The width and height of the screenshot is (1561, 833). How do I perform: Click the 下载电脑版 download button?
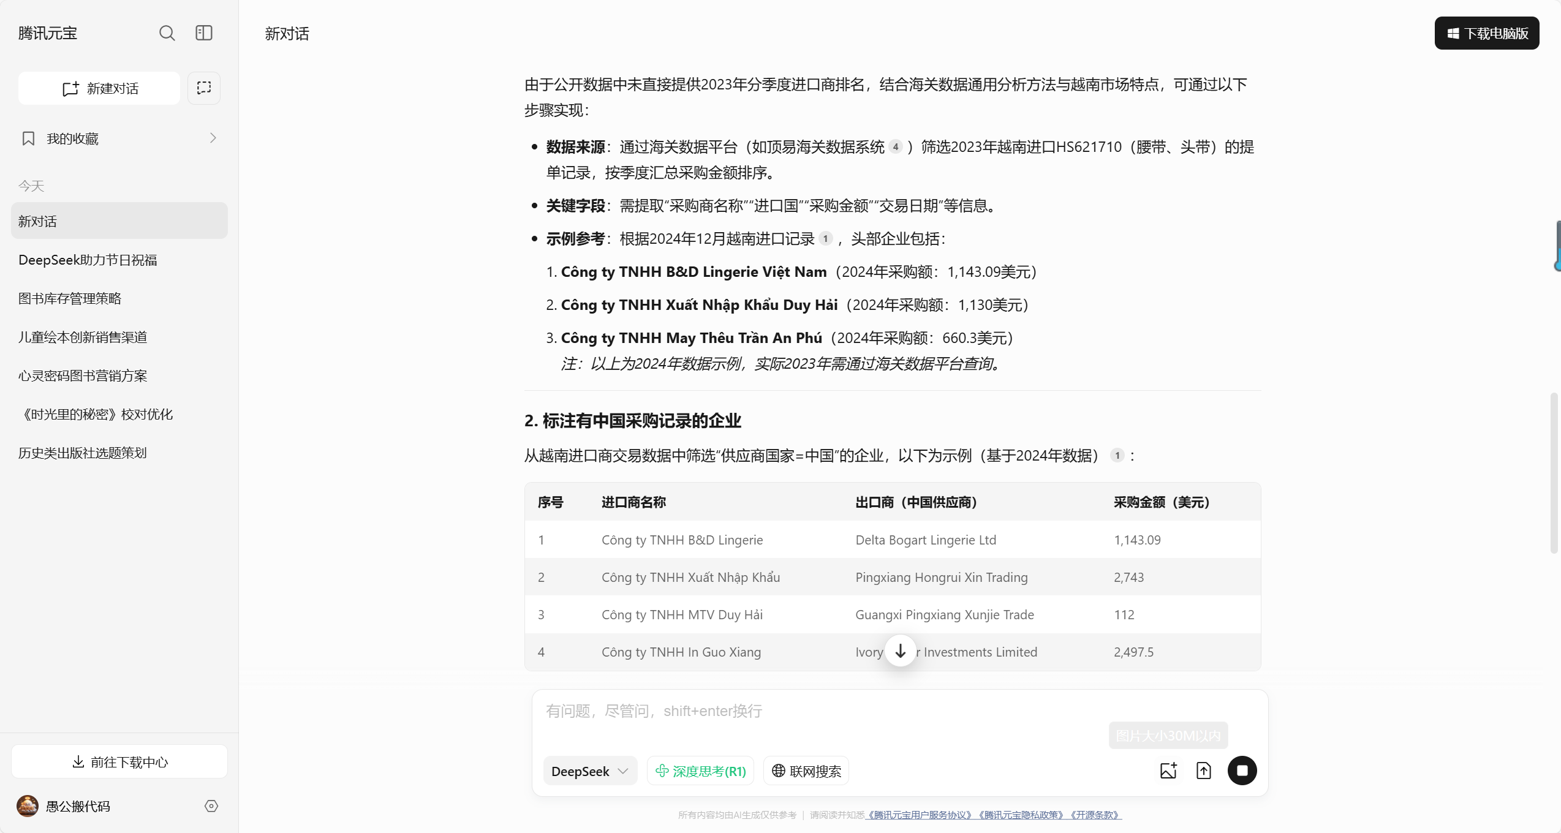1486,33
